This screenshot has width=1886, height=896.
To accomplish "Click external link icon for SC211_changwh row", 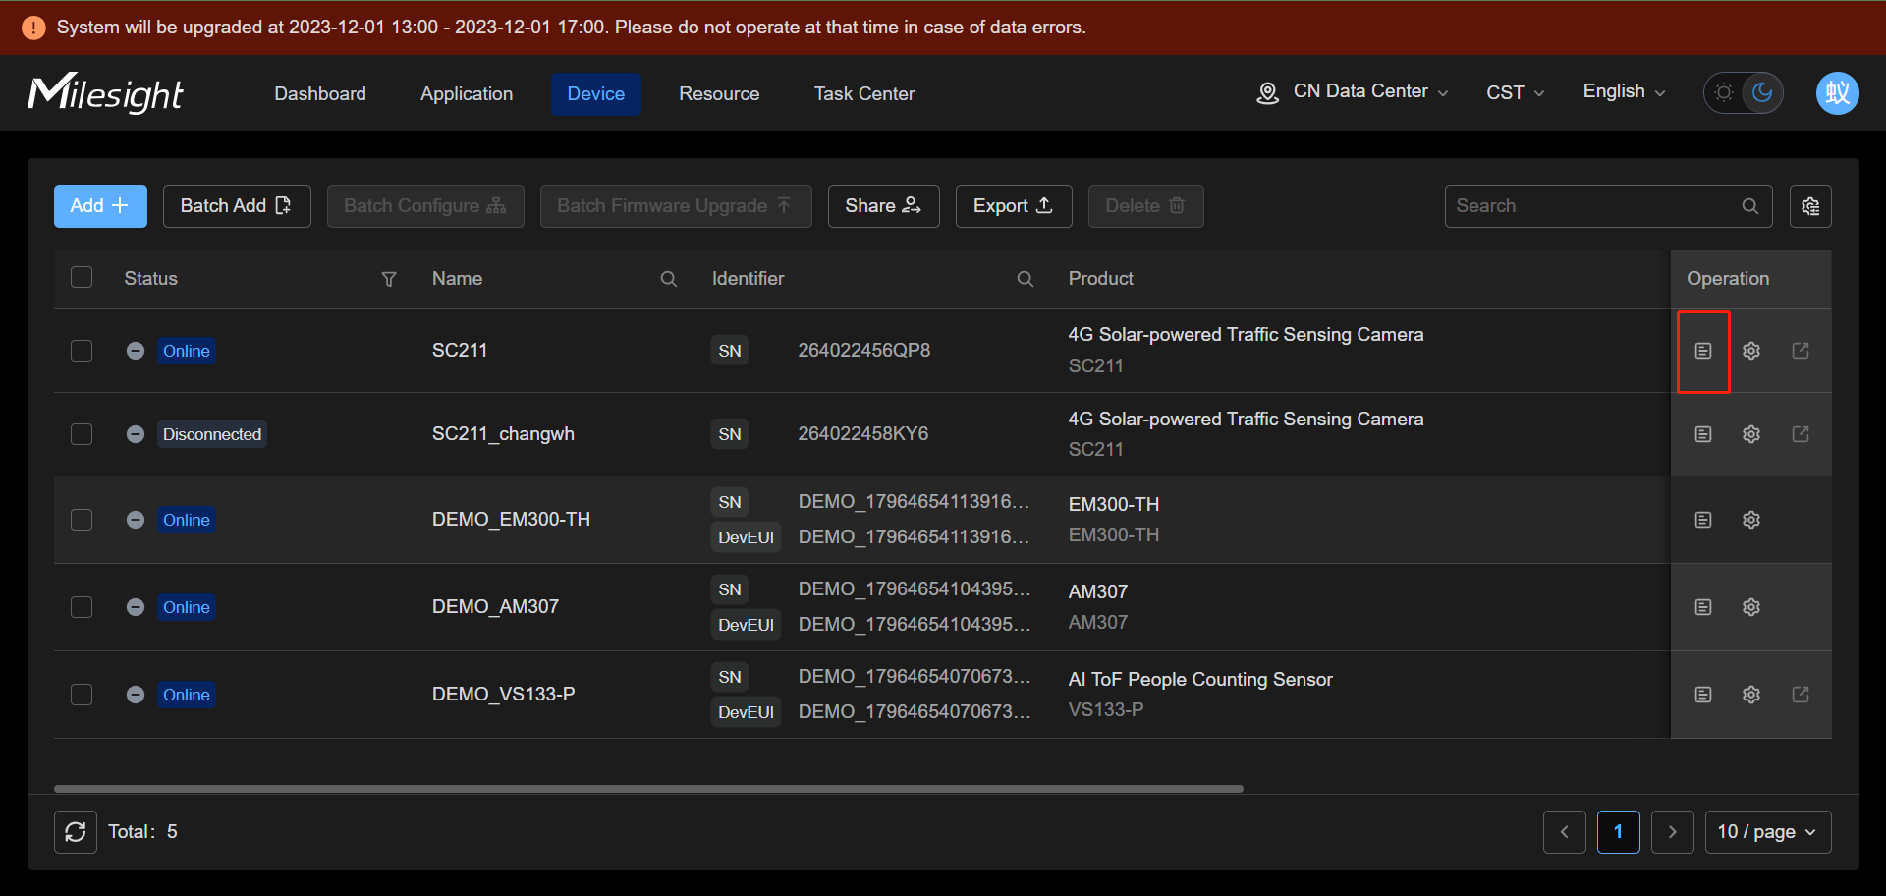I will click(x=1801, y=434).
